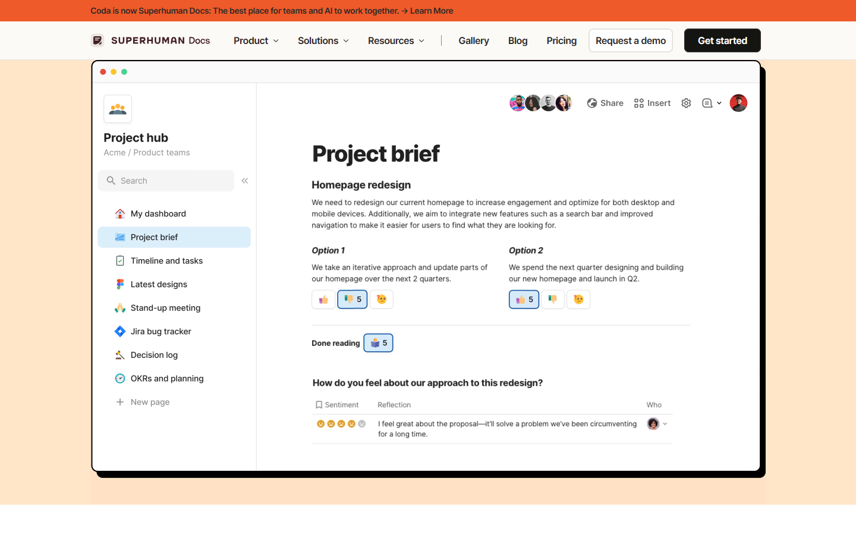Open the Blog link
The width and height of the screenshot is (856, 535).
click(x=518, y=40)
